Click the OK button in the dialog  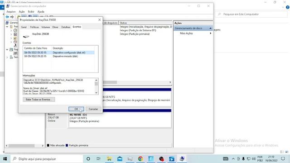click(x=76, y=109)
